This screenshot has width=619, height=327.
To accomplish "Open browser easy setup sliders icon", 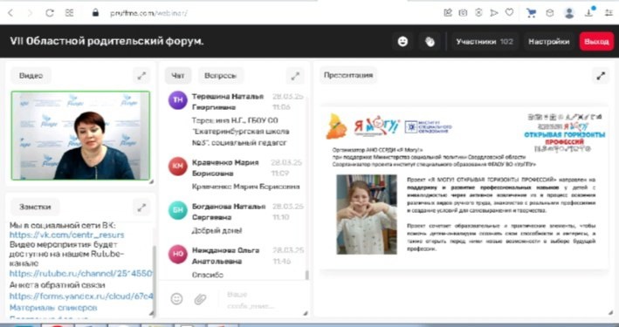I will coord(609,13).
